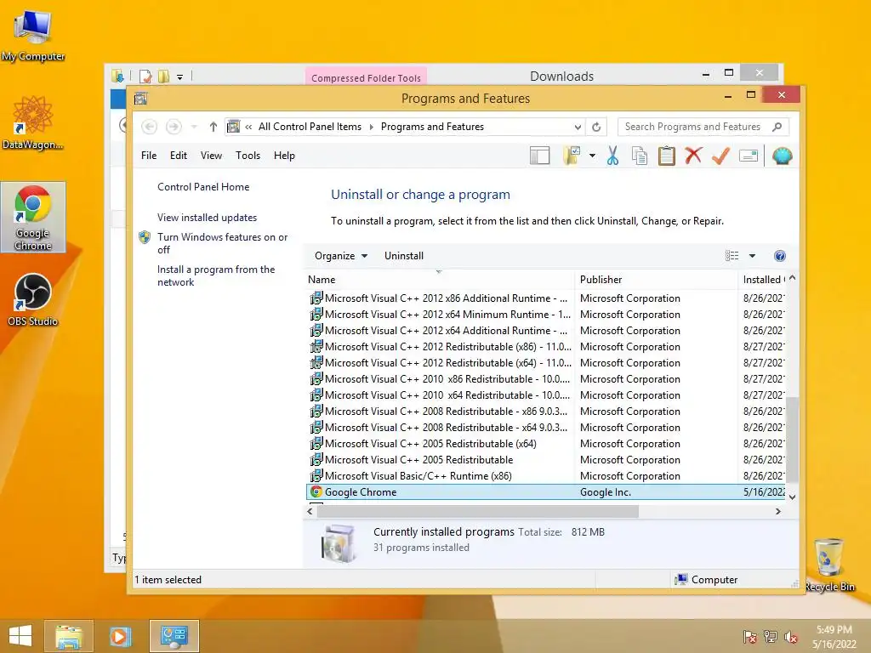Viewport: 871px width, 653px height.
Task: Click the Uninstall button
Action: [404, 256]
